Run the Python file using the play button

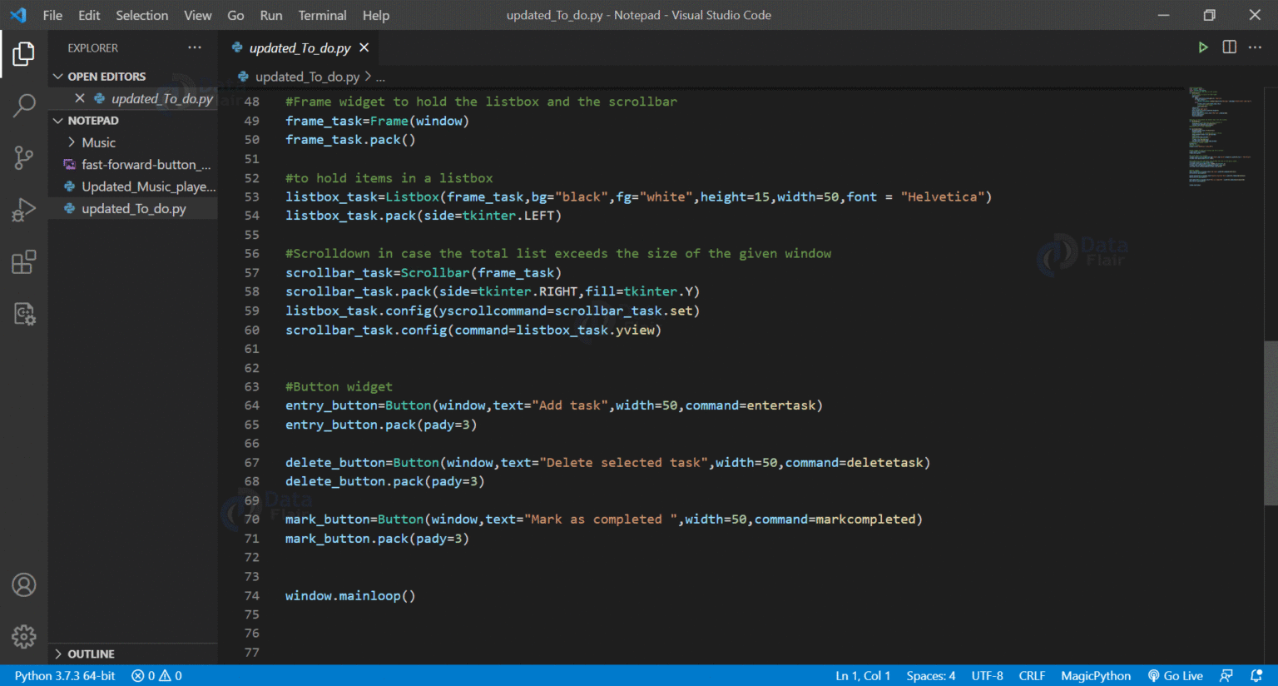pyautogui.click(x=1203, y=47)
